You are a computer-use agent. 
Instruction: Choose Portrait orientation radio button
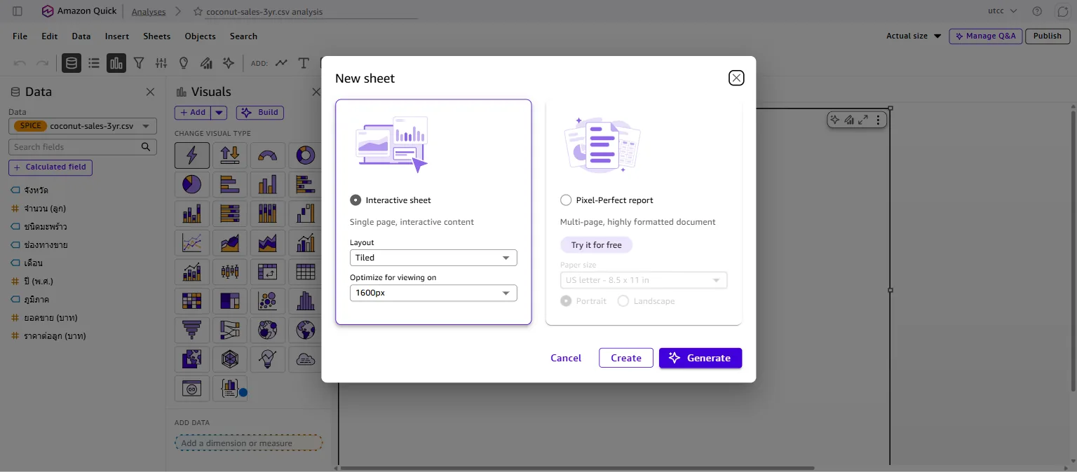click(x=566, y=301)
